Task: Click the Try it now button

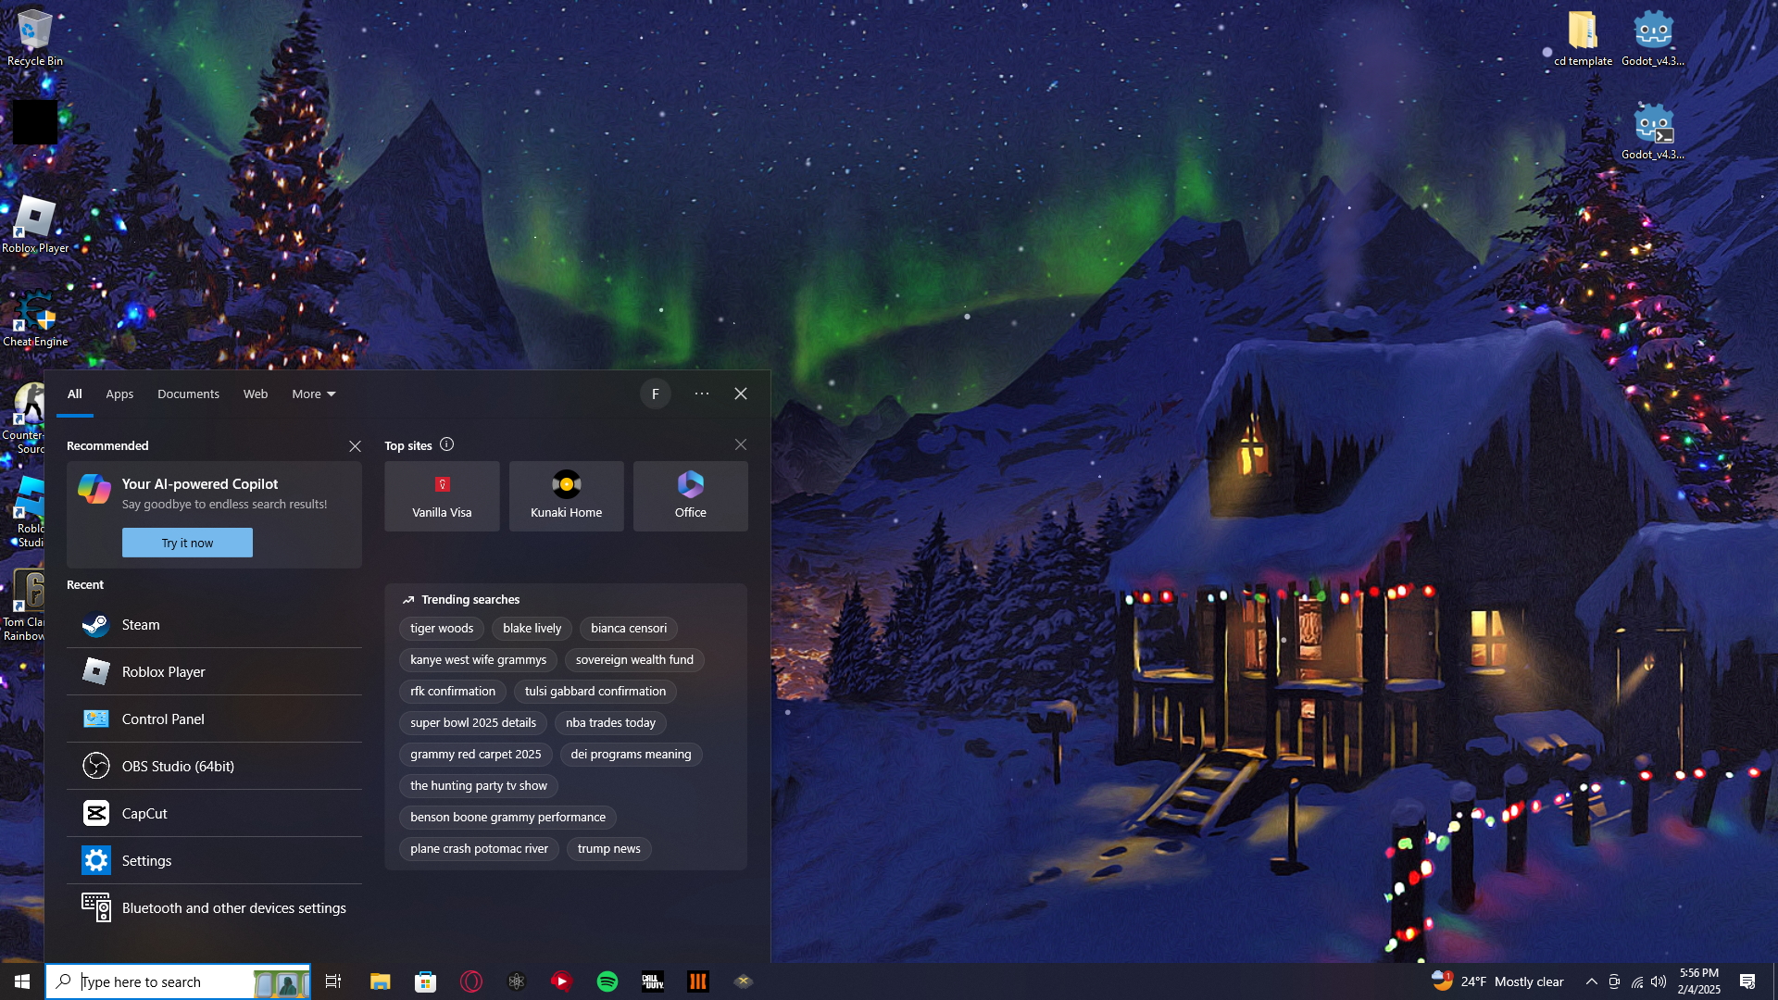Action: tap(187, 543)
